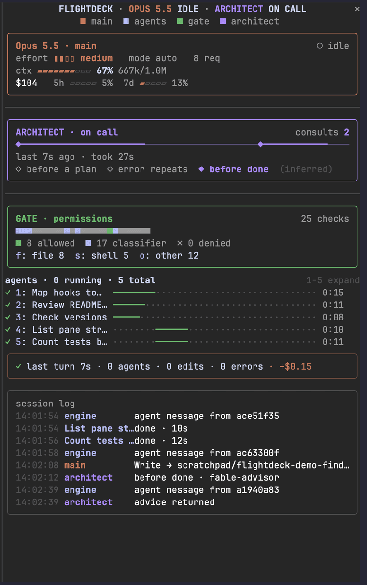Open the main Write scratchpad log entry
367x585 pixels.
click(x=182, y=465)
